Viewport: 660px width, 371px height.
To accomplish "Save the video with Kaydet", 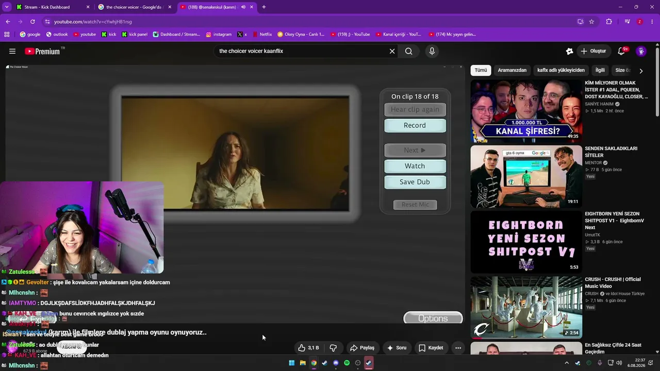I will (431, 348).
